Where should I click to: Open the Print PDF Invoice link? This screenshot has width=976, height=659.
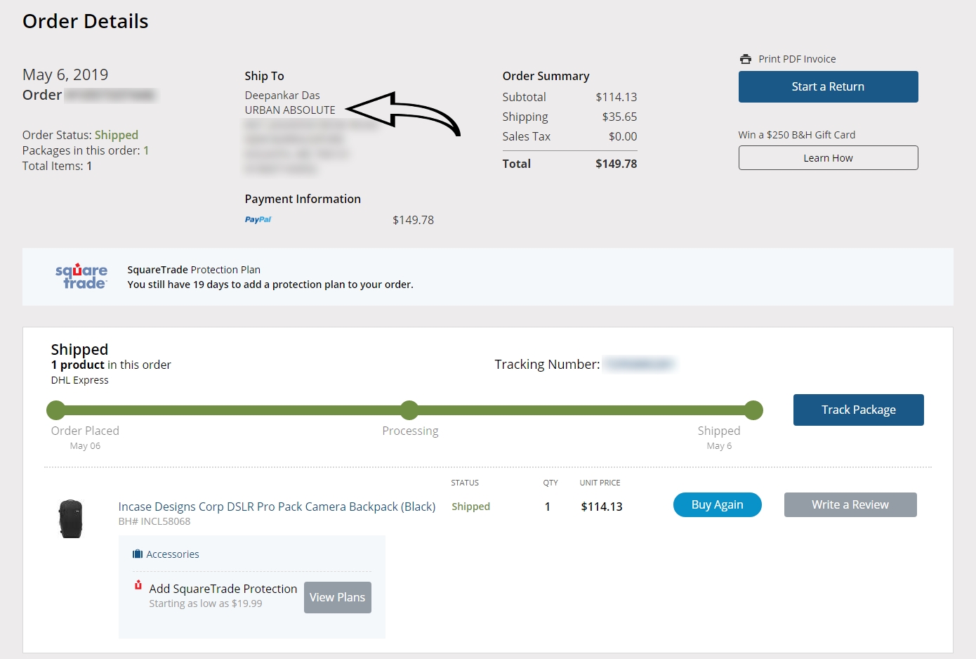click(x=796, y=59)
